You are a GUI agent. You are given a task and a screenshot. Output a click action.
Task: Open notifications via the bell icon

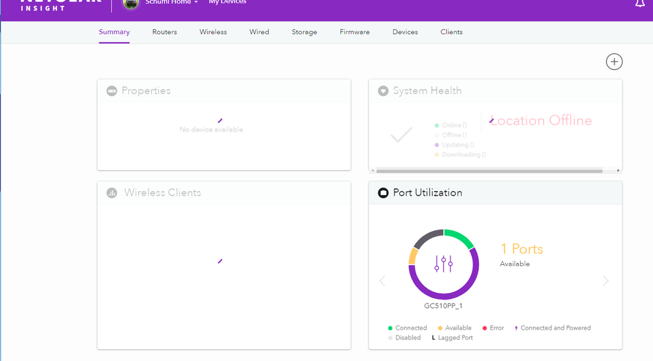pyautogui.click(x=640, y=3)
